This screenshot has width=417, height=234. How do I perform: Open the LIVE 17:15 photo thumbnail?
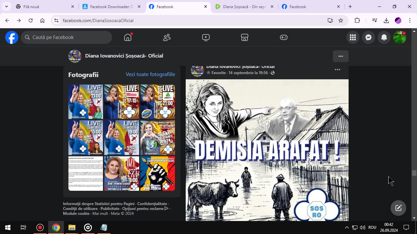(x=122, y=102)
